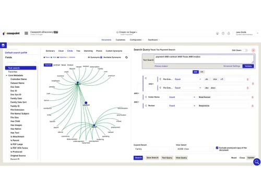This screenshot has width=261, height=196.
Task: Open the Equal operator dropdown for .doc row
Action: 188,88
